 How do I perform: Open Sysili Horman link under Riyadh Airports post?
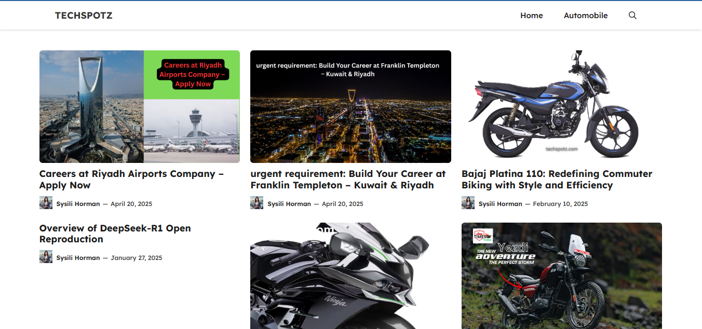coord(78,204)
